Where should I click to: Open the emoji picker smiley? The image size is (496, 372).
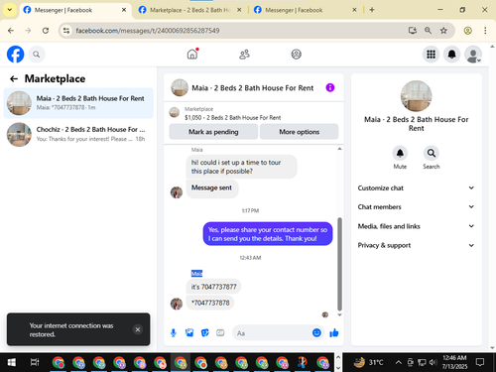point(316,332)
